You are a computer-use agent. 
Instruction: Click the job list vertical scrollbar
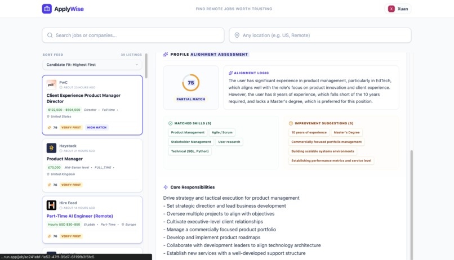tap(146, 66)
